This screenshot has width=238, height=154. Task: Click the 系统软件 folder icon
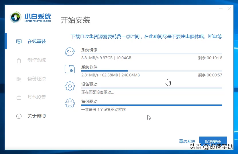pyautogui.click(x=70, y=69)
